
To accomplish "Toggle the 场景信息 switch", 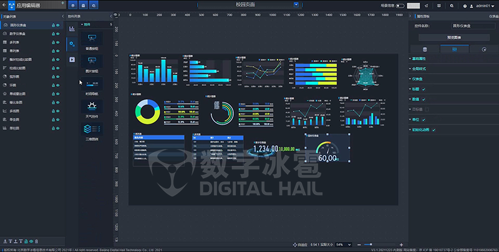I will point(400,6).
